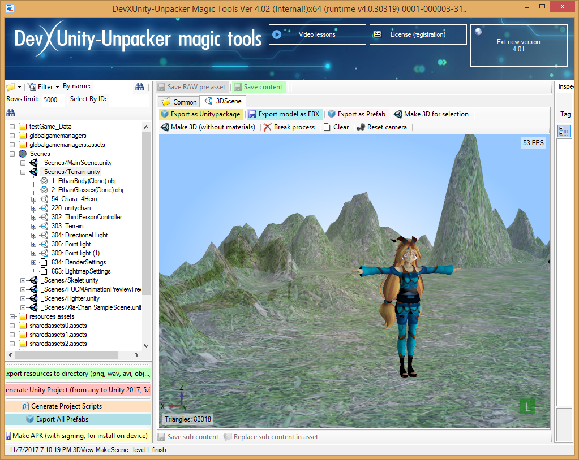Click Replace sub content in asset
The height and width of the screenshot is (460, 579).
271,437
